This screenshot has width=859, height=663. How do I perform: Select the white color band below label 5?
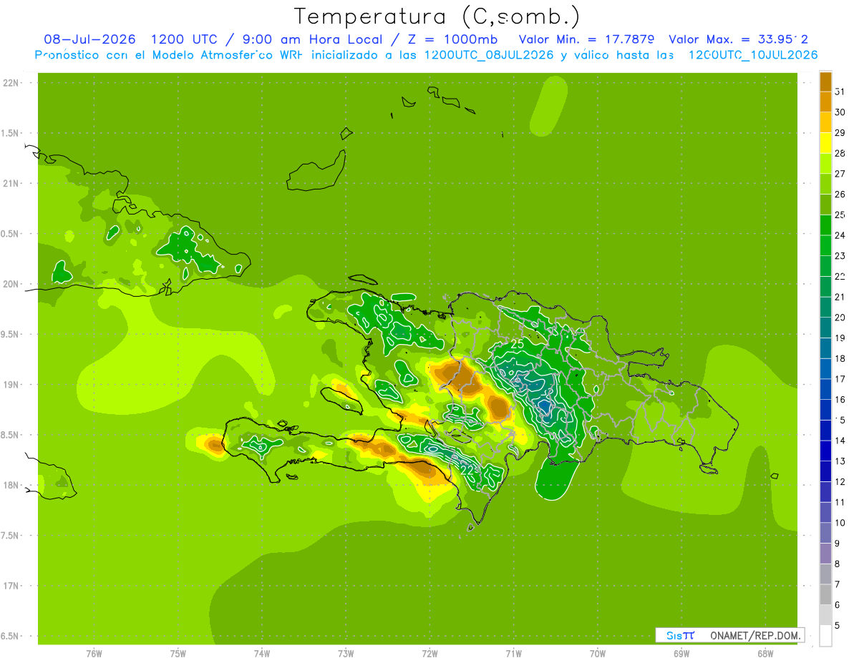pyautogui.click(x=825, y=636)
